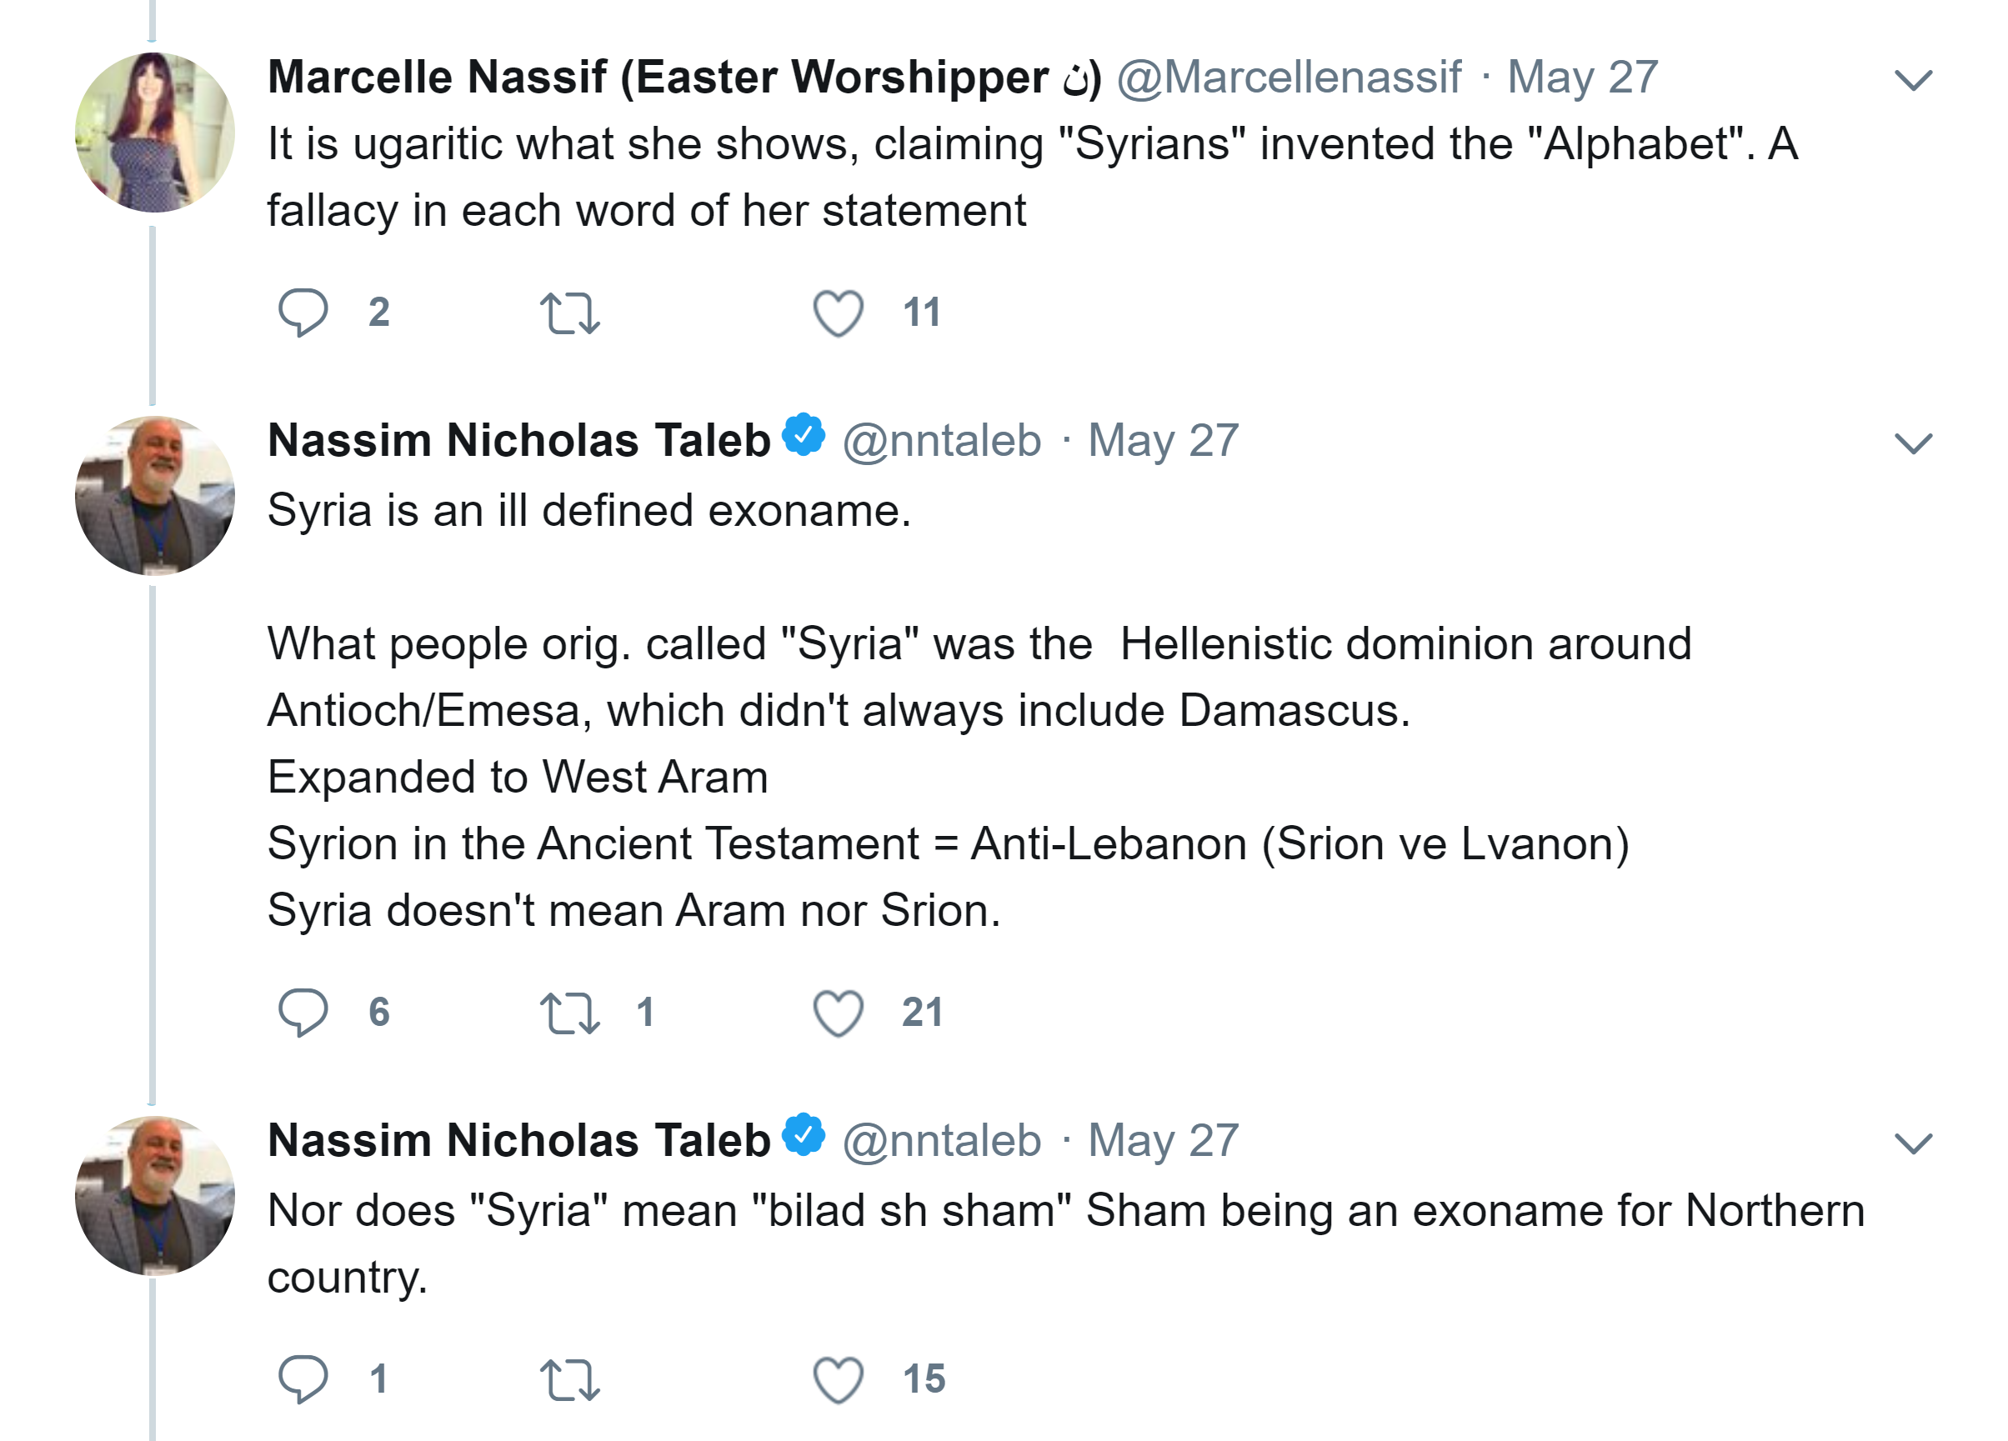The image size is (2008, 1441).
Task: Like the tweet with 15 likes
Action: pos(838,1380)
